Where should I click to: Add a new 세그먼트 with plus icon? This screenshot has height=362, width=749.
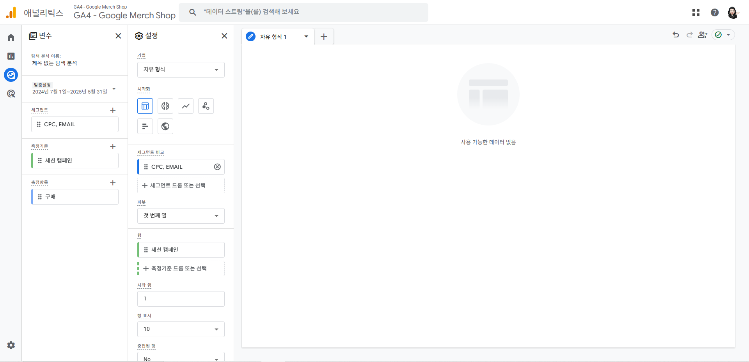coord(113,110)
